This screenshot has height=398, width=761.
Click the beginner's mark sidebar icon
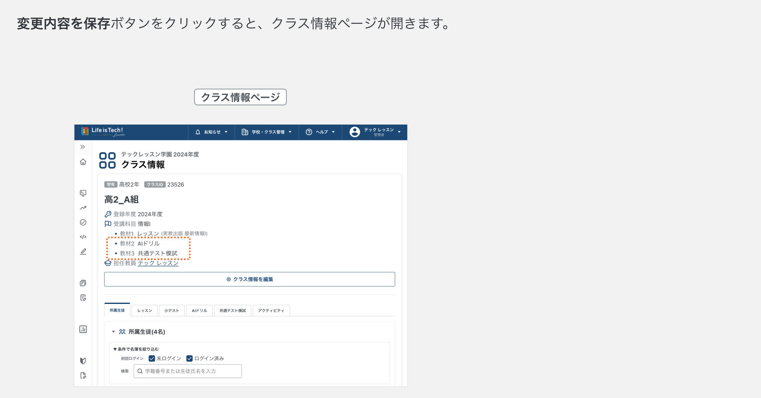coord(83,361)
